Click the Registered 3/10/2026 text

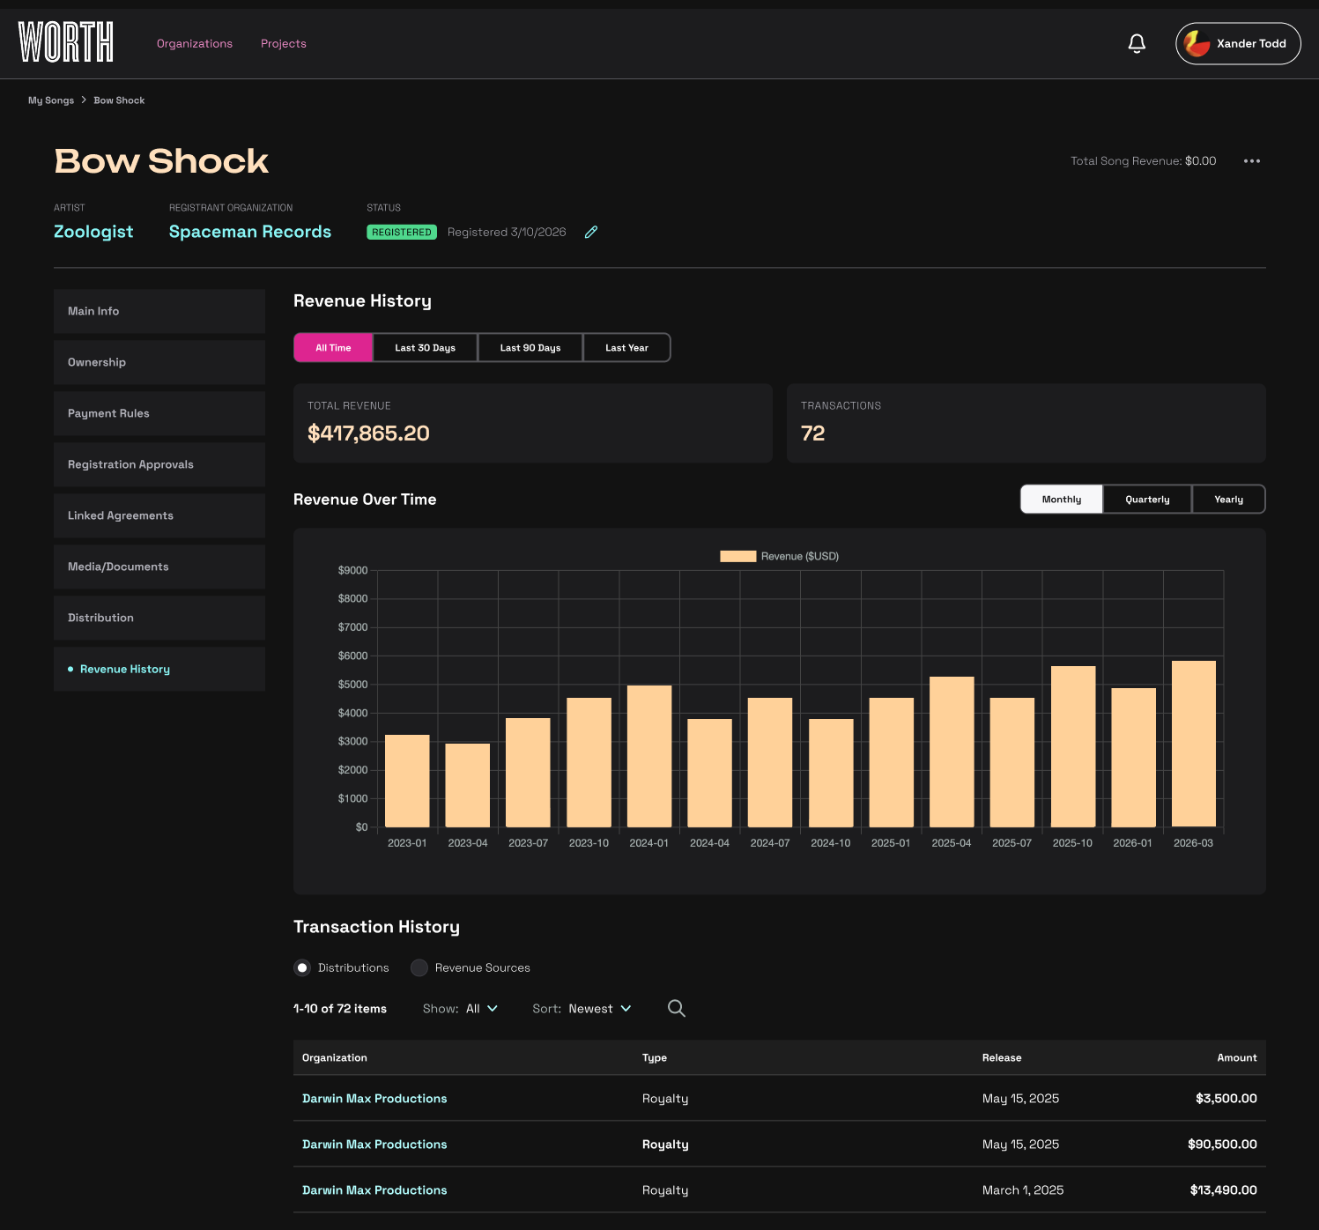pos(507,232)
